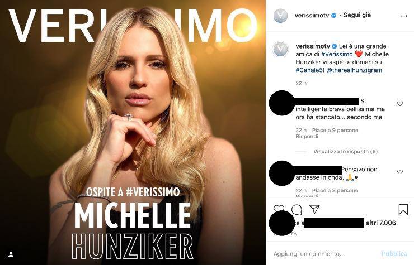Open the @therealhunzigram mention
This screenshot has height=265, width=414.
360,71
